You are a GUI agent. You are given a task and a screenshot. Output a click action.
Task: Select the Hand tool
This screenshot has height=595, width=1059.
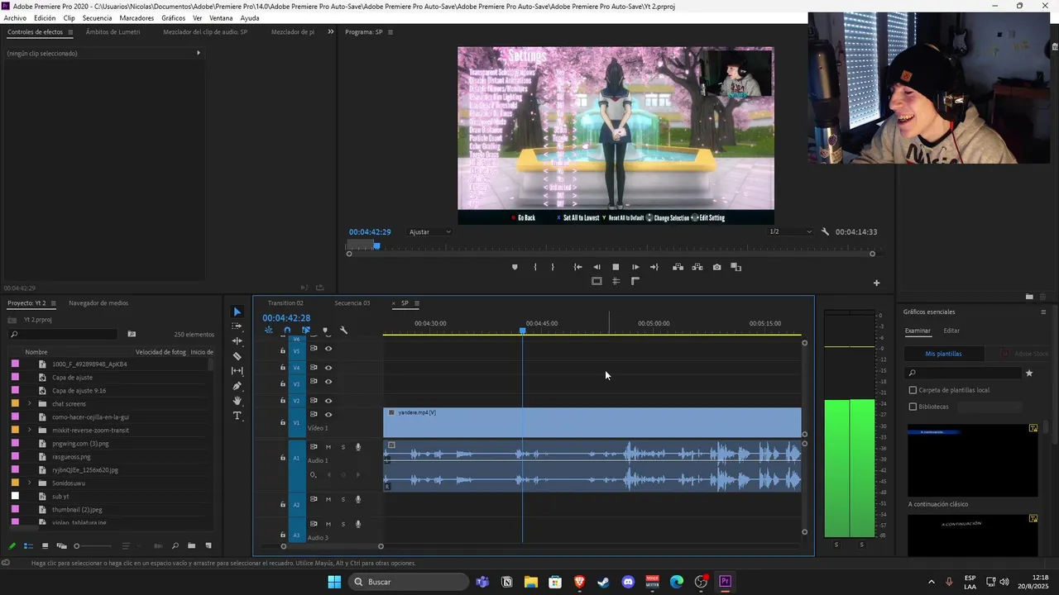[x=237, y=401]
